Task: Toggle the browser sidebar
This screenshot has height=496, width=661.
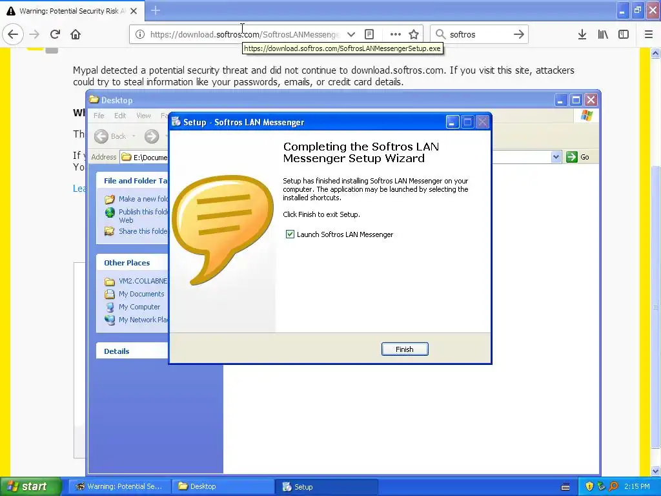Action: click(x=624, y=34)
